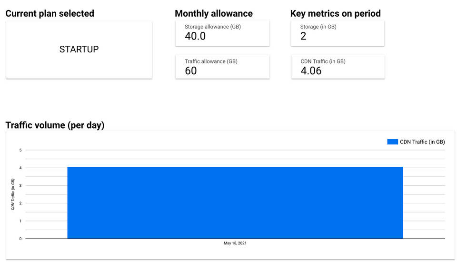Click the STARTUP plan card
The width and height of the screenshot is (457, 262).
pos(79,50)
